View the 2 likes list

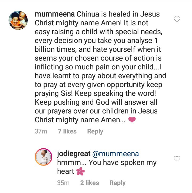[x=90, y=183]
